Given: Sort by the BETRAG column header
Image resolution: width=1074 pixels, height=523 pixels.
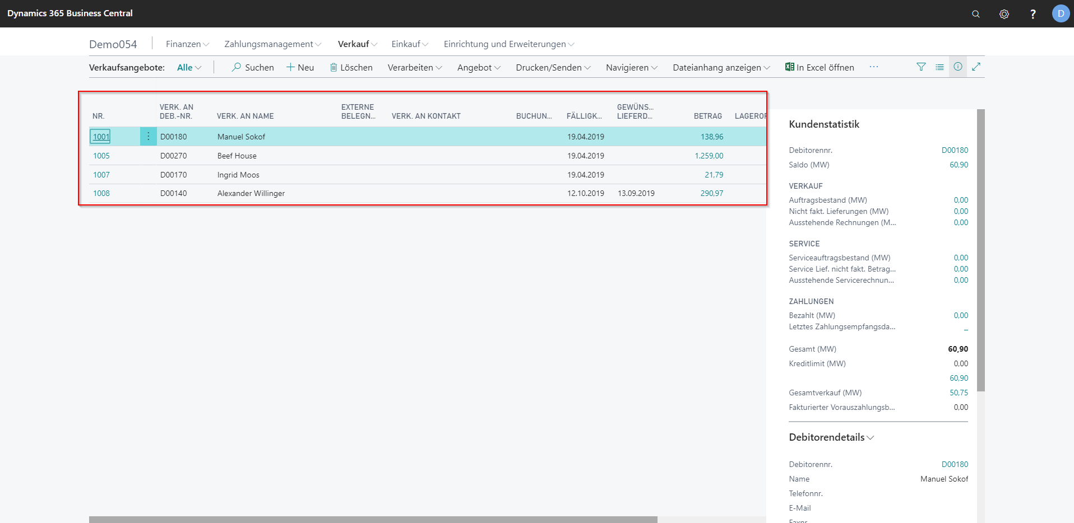Looking at the screenshot, I should pos(708,116).
